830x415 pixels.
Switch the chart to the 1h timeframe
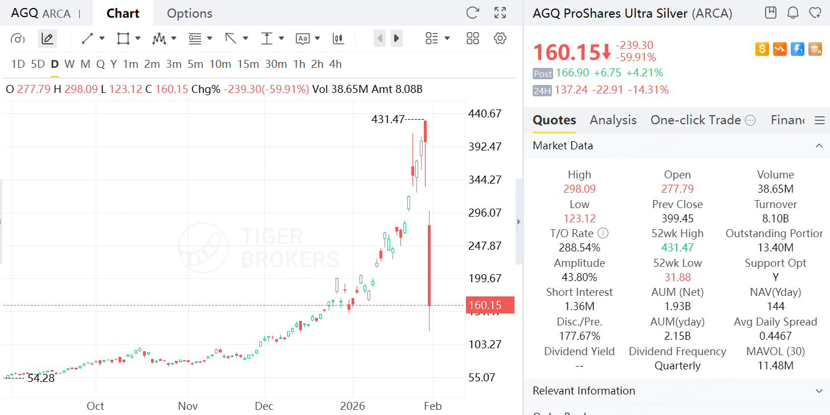point(299,64)
